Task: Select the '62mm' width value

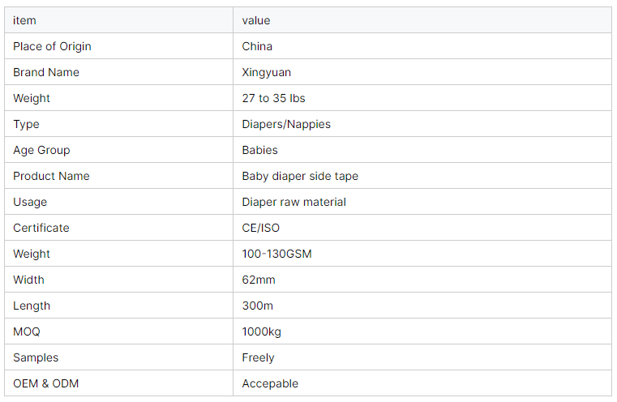Action: (x=259, y=280)
